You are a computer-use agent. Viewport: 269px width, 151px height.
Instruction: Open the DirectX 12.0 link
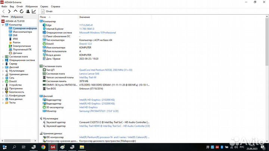click(86, 44)
